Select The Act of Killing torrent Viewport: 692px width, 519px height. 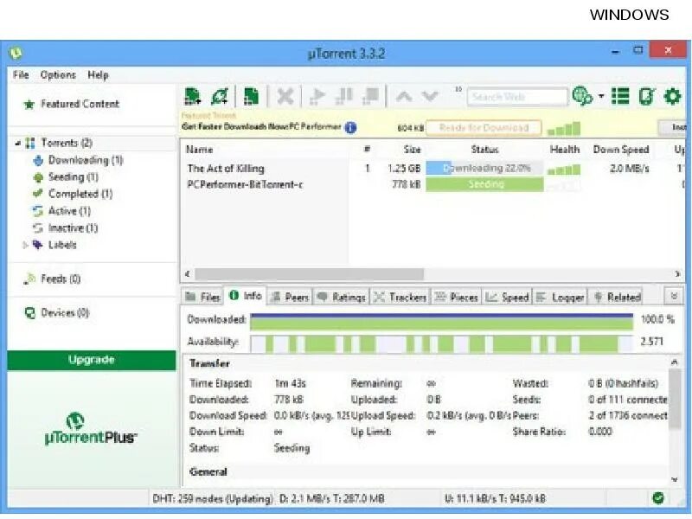coord(226,168)
